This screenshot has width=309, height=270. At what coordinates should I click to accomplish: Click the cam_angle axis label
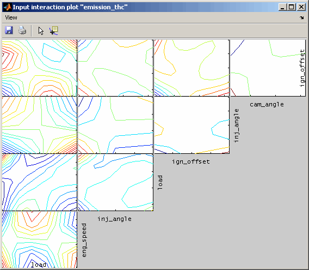pos(267,104)
